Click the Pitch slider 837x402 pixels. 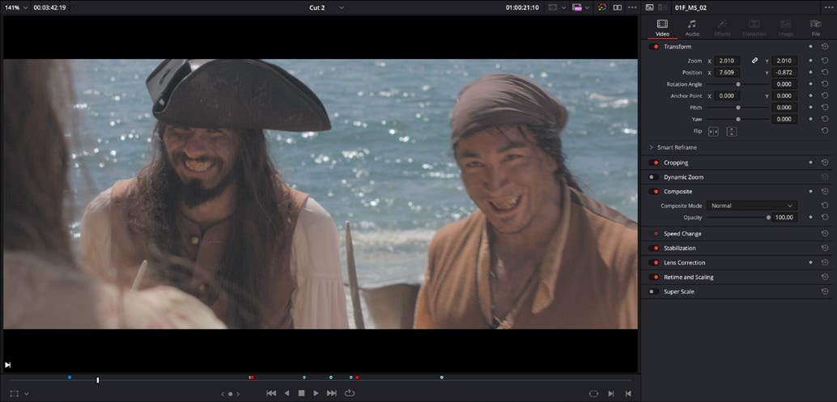tap(739, 108)
